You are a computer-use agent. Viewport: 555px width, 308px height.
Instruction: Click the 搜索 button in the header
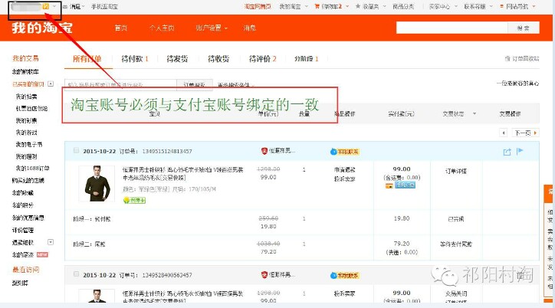pos(524,28)
